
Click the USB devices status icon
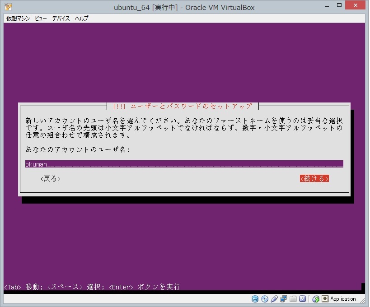point(274,299)
